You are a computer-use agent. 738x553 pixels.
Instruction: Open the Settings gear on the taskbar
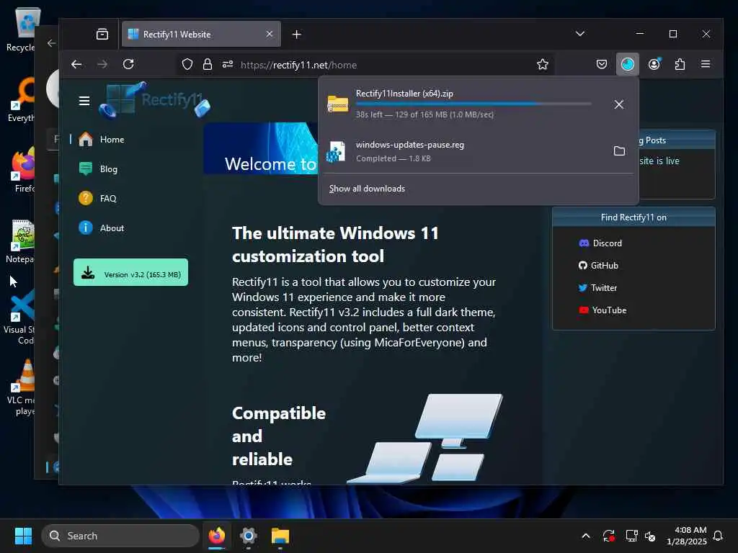(248, 536)
